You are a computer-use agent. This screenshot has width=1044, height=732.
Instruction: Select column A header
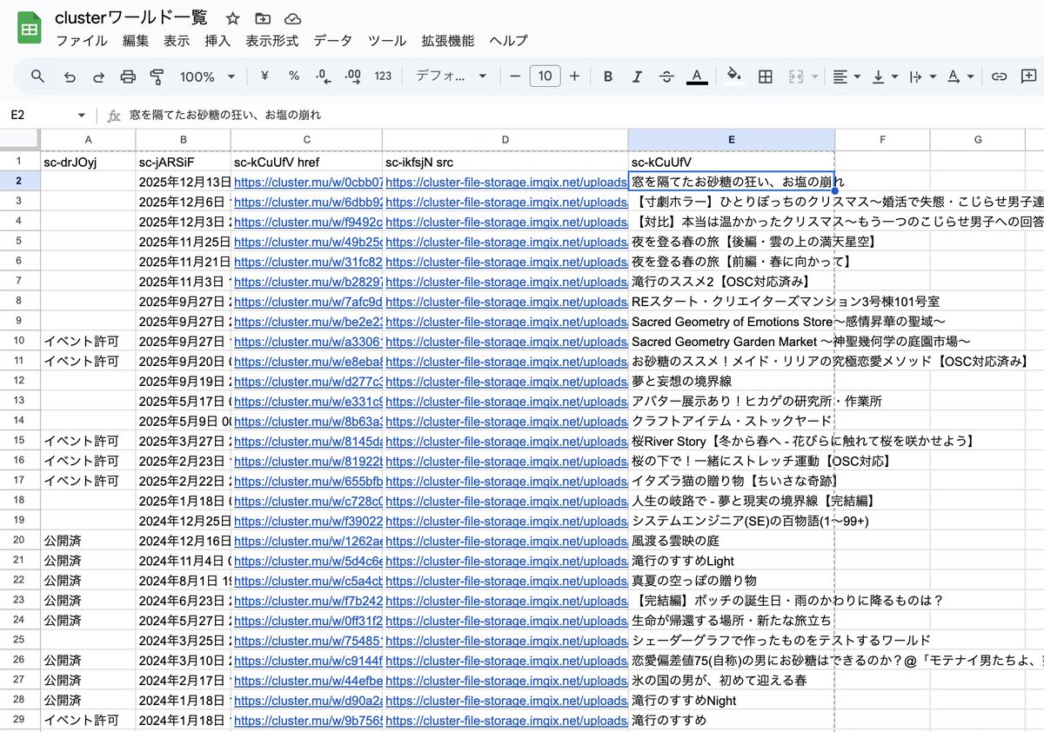(88, 139)
